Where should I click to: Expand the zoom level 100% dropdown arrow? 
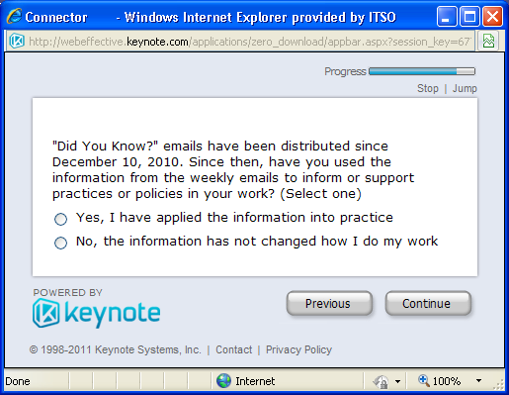[478, 381]
